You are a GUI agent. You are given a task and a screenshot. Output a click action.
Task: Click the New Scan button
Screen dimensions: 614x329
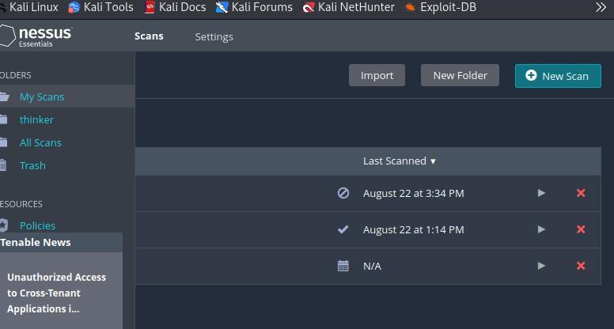[x=558, y=76]
